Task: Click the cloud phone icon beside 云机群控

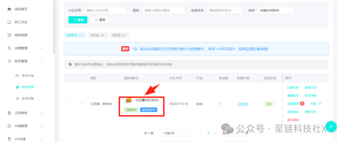Action: tap(9, 113)
